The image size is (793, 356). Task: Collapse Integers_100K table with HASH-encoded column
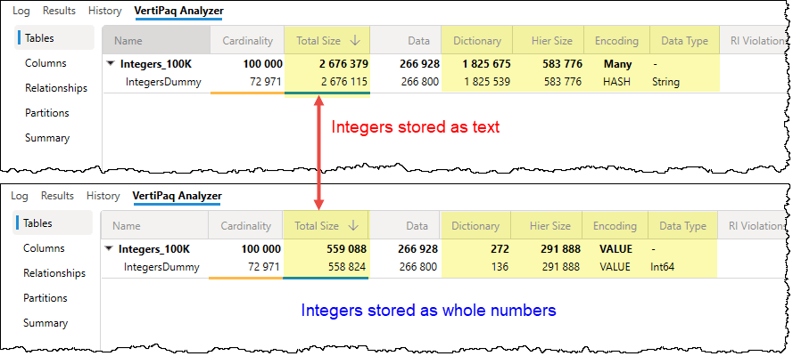point(111,63)
